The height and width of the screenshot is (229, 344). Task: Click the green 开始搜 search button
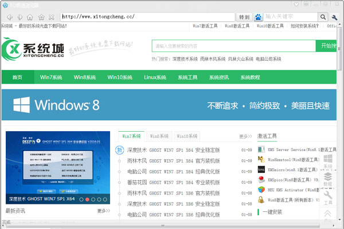(x=326, y=46)
